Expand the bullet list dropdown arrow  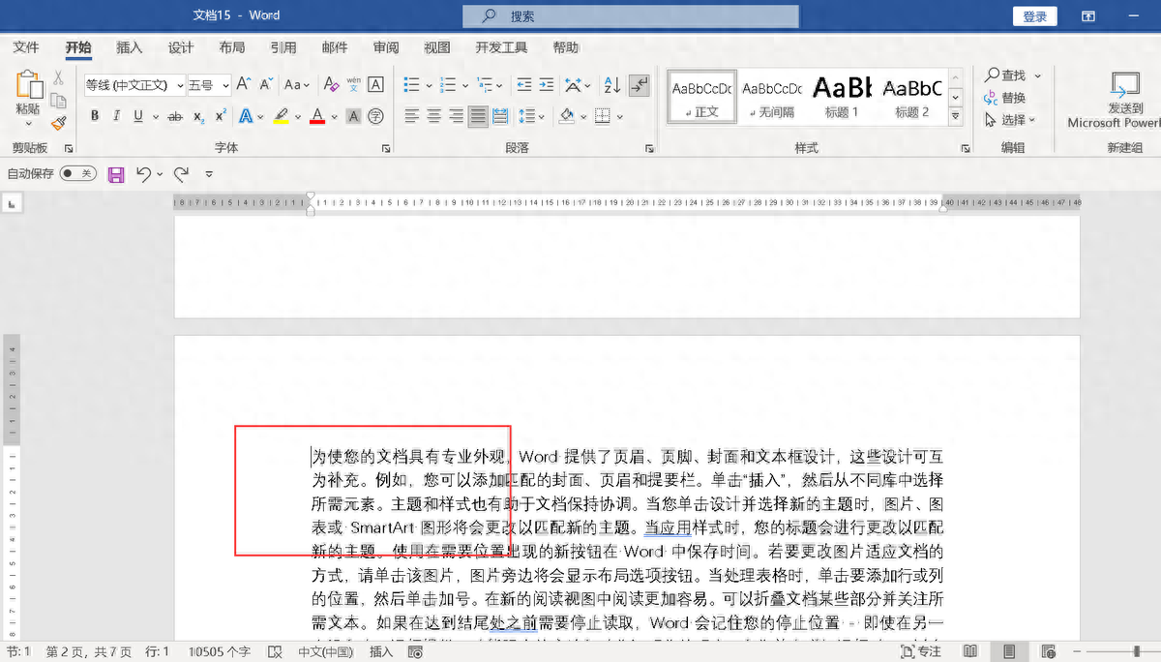[428, 85]
